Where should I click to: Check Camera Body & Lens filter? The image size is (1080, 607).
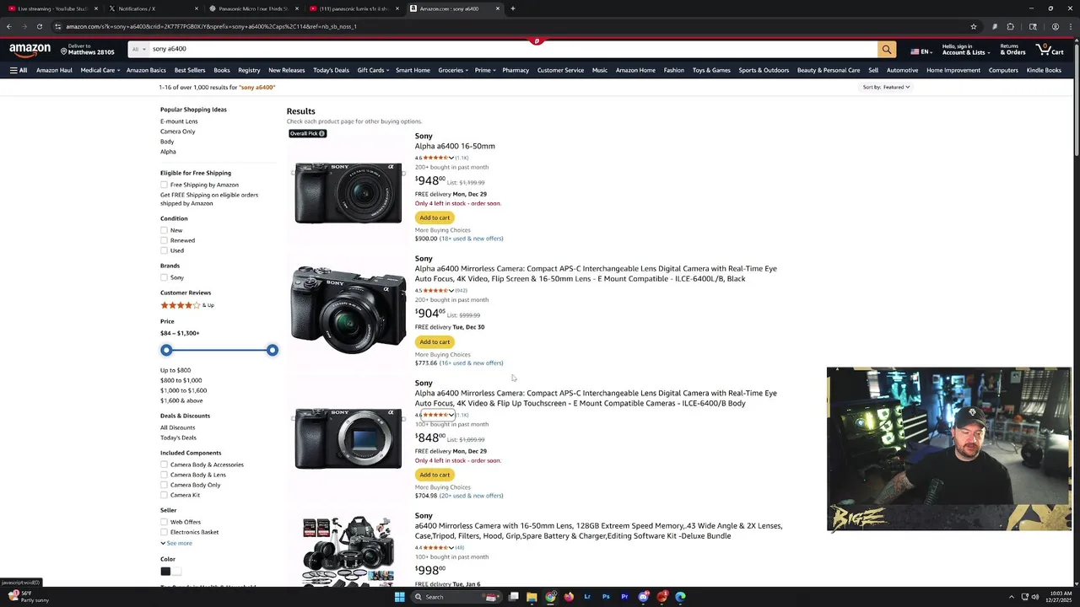pos(164,475)
